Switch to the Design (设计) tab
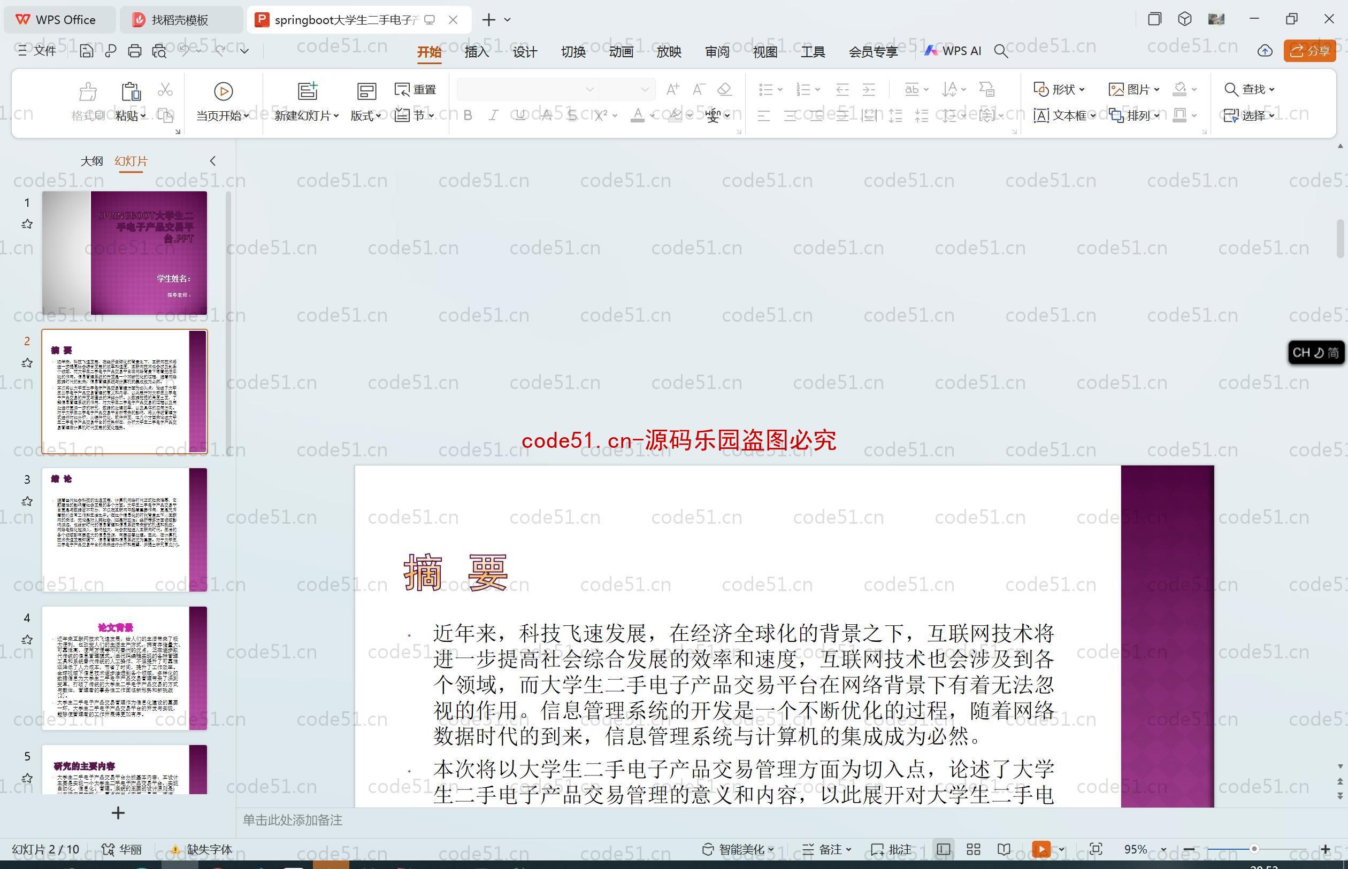The image size is (1348, 869). 525,52
